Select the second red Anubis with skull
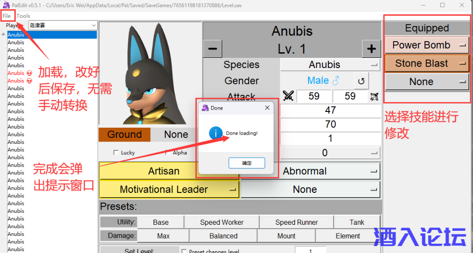The height and width of the screenshot is (253, 473). (20, 81)
